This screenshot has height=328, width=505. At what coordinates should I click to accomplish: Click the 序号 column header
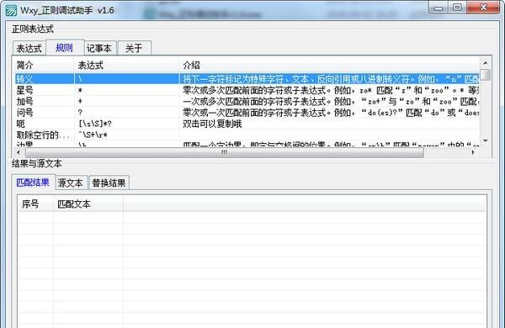click(35, 204)
